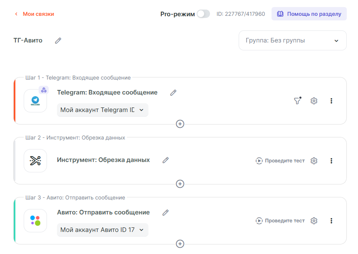Open settings gear for the Авито step

pos(314,221)
